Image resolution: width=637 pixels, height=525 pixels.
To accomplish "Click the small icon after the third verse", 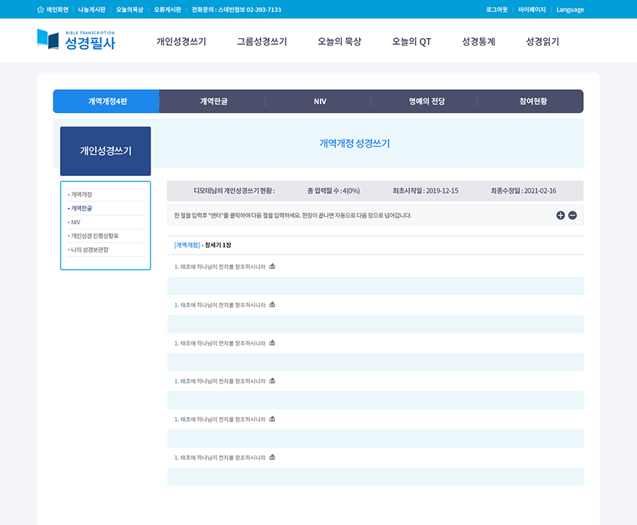I will click(x=272, y=343).
